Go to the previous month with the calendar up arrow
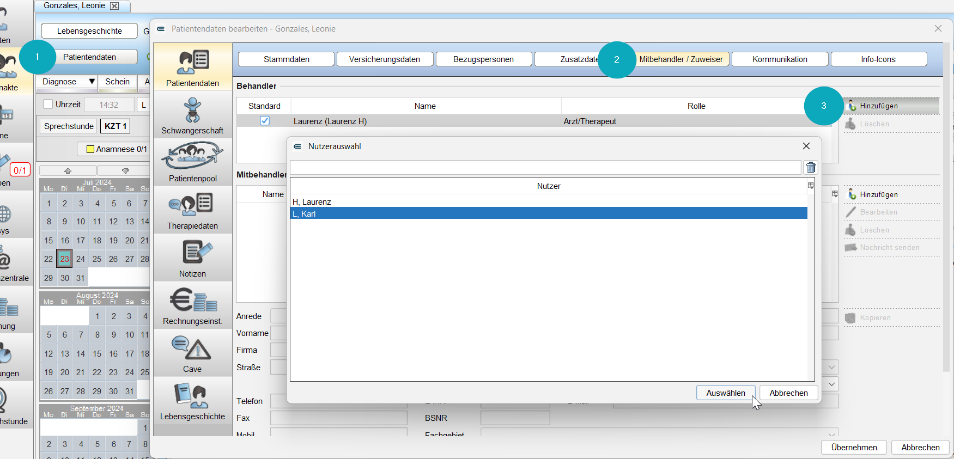This screenshot has height=459, width=954. pyautogui.click(x=68, y=170)
